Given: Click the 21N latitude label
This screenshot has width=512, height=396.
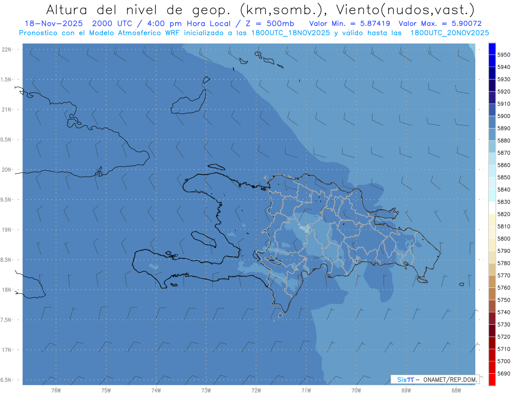Looking at the screenshot, I should click(x=7, y=110).
